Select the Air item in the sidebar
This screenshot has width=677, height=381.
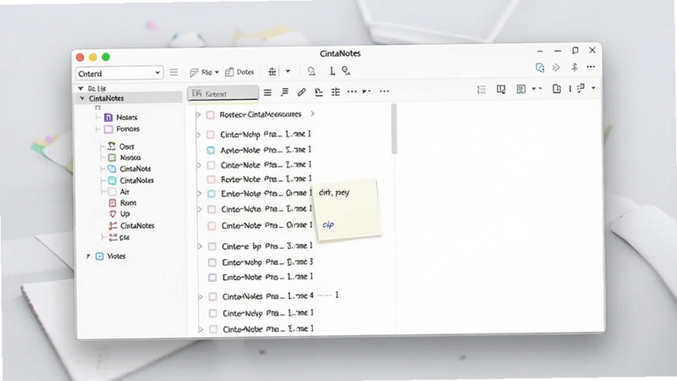pyautogui.click(x=124, y=192)
